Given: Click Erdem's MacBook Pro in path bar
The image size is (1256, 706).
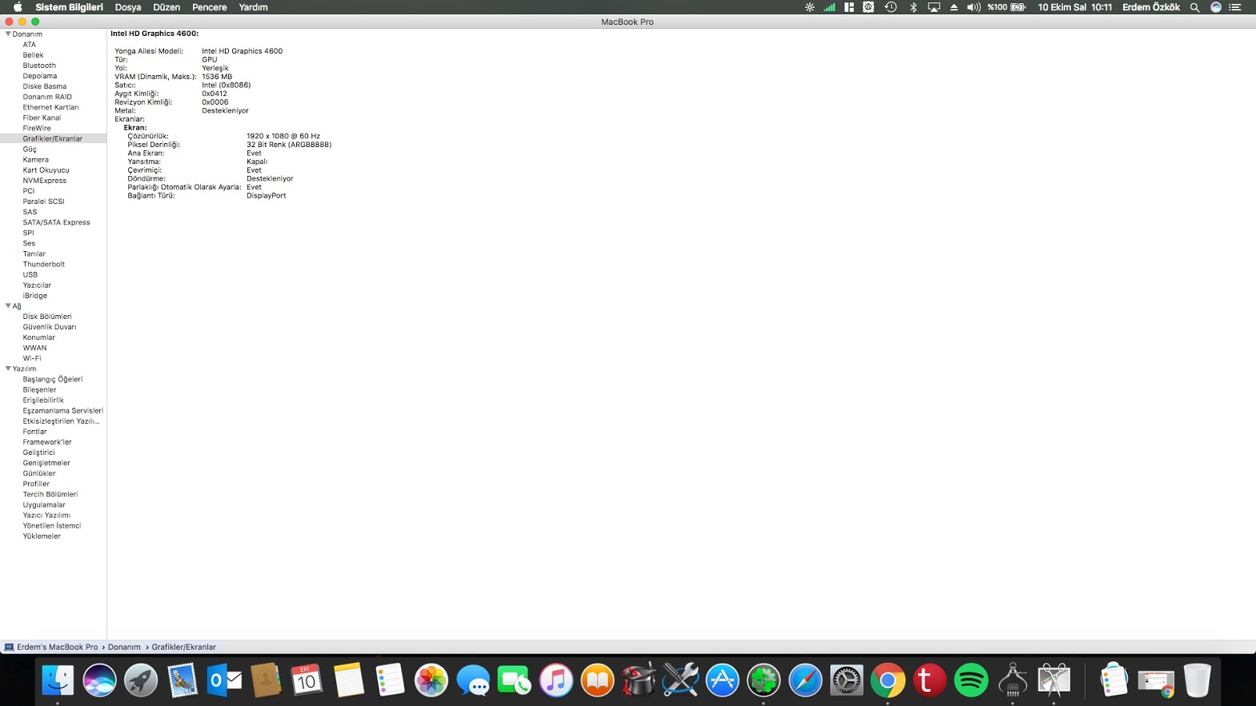Looking at the screenshot, I should [x=57, y=647].
